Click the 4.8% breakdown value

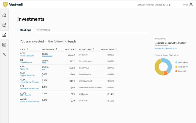pyautogui.click(x=44, y=74)
